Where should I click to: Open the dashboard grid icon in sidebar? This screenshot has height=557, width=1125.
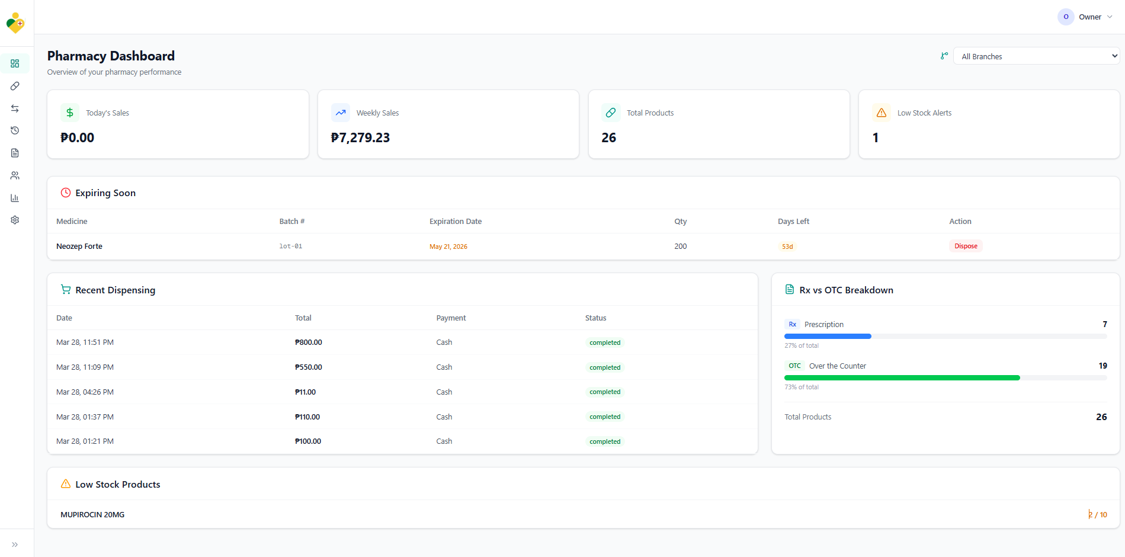click(15, 63)
